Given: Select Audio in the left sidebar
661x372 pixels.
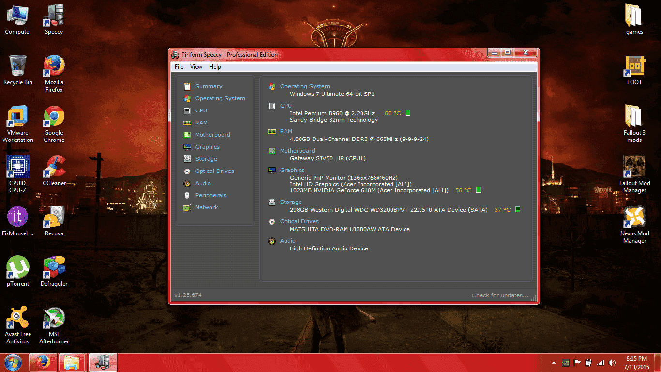Looking at the screenshot, I should tap(203, 183).
